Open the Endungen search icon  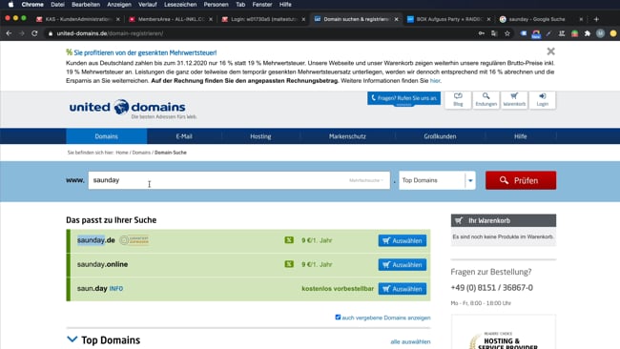(x=486, y=99)
